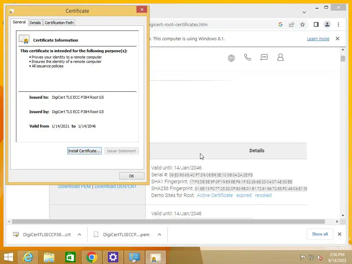Click the SHA1 Fingerprint value
352x264 pixels.
pos(241,182)
